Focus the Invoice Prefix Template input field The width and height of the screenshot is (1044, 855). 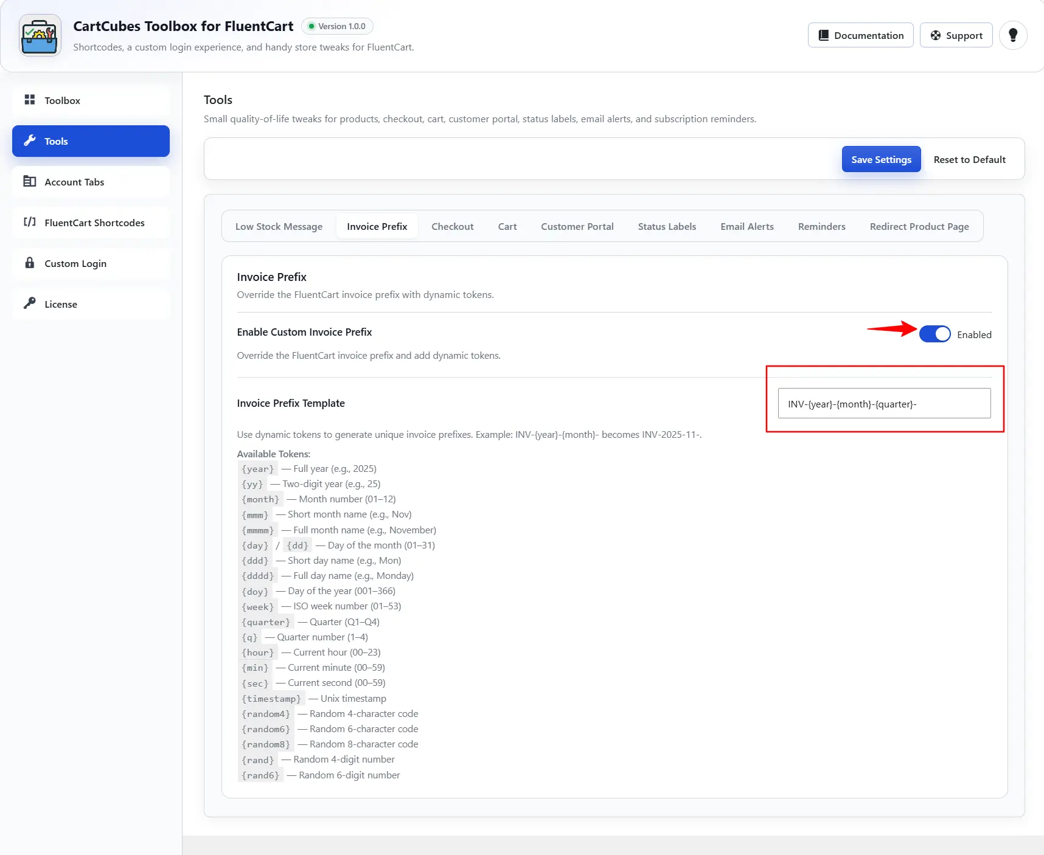pyautogui.click(x=884, y=403)
